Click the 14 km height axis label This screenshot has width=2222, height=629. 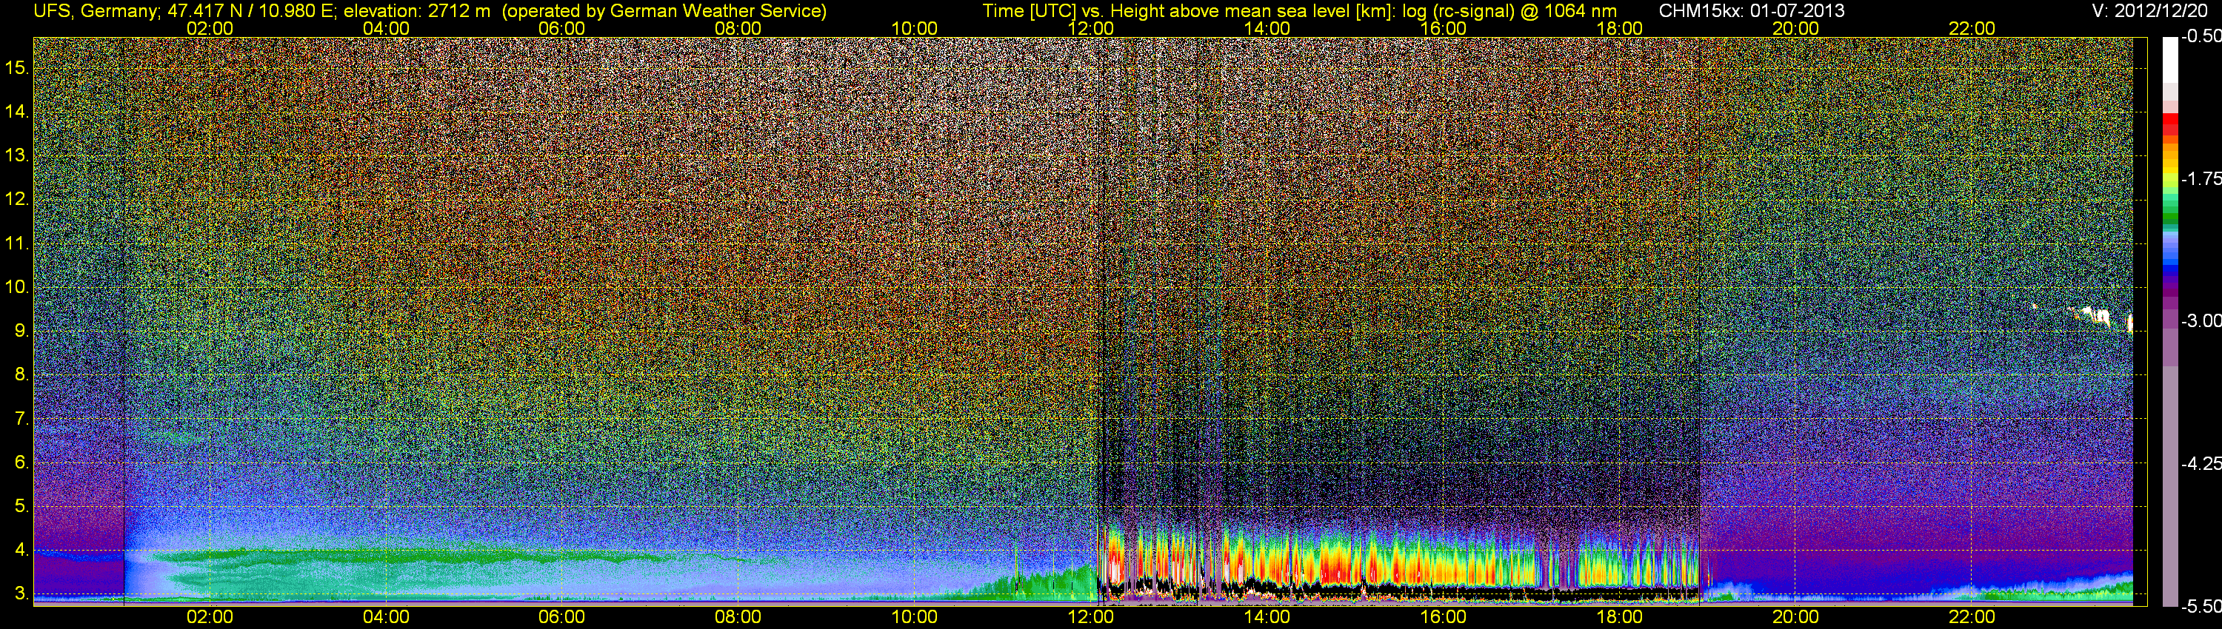[x=17, y=111]
